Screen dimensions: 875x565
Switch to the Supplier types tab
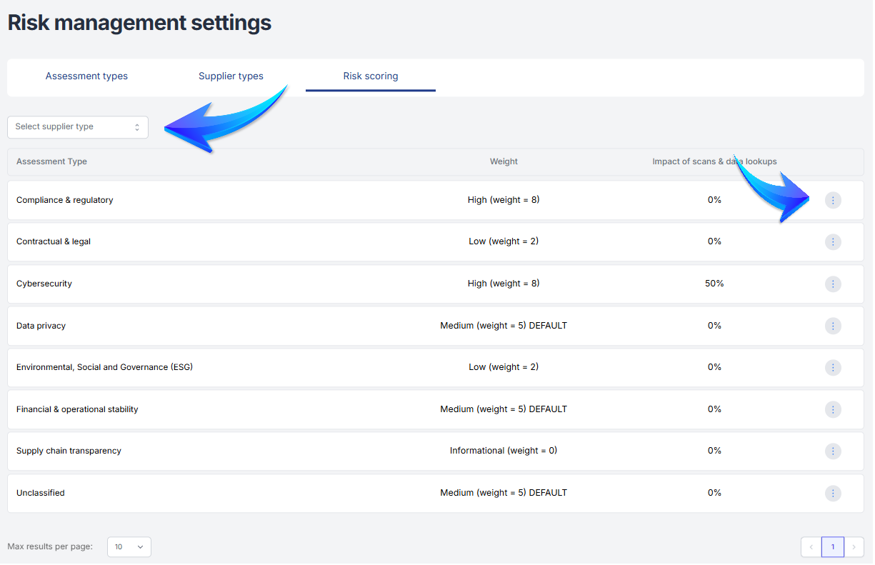point(231,76)
